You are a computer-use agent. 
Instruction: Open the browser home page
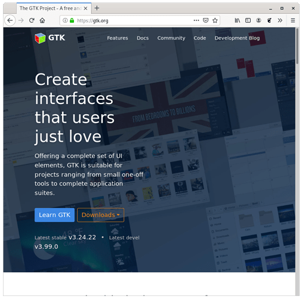42,20
